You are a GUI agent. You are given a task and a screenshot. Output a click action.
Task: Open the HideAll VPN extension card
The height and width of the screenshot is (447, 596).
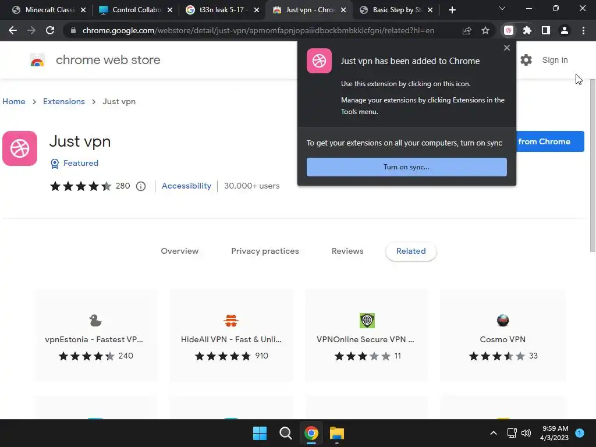coord(231,335)
